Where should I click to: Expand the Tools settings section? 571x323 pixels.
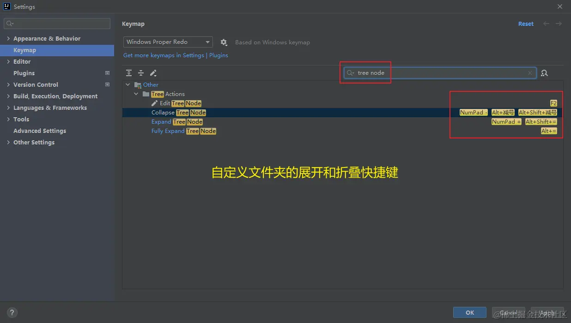point(8,119)
